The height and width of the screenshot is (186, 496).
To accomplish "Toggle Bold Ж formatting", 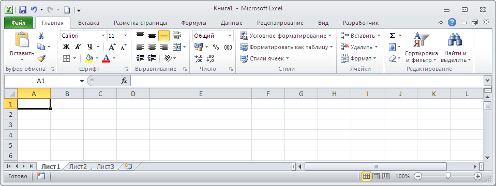I will (66, 47).
